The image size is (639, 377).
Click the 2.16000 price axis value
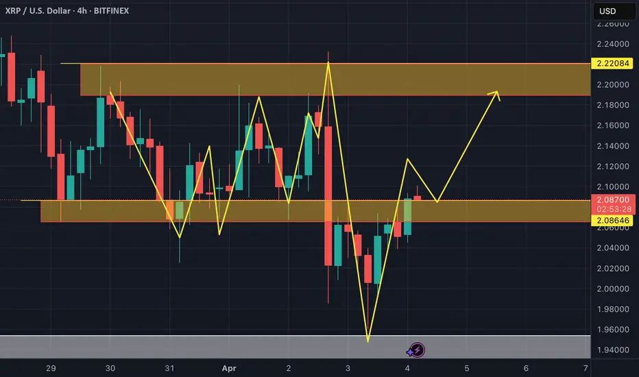[612, 125]
